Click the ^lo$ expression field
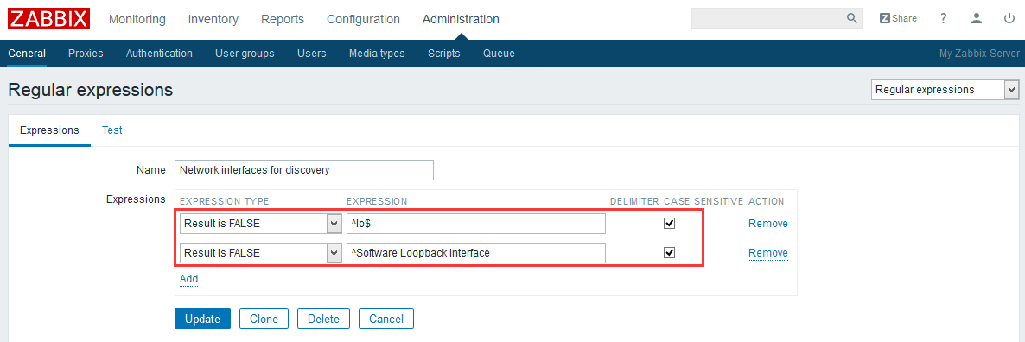The width and height of the screenshot is (1025, 342). coord(476,224)
